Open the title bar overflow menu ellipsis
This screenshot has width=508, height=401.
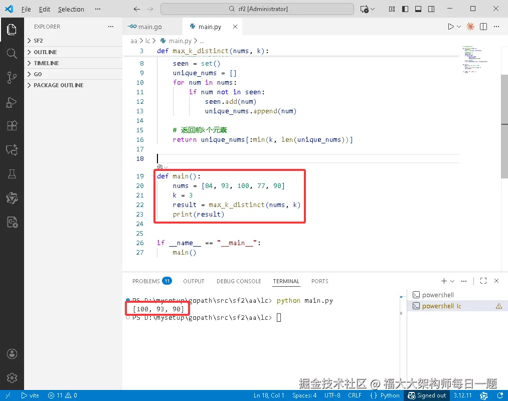(97, 9)
